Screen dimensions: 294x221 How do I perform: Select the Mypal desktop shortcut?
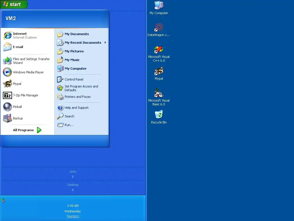click(x=159, y=74)
